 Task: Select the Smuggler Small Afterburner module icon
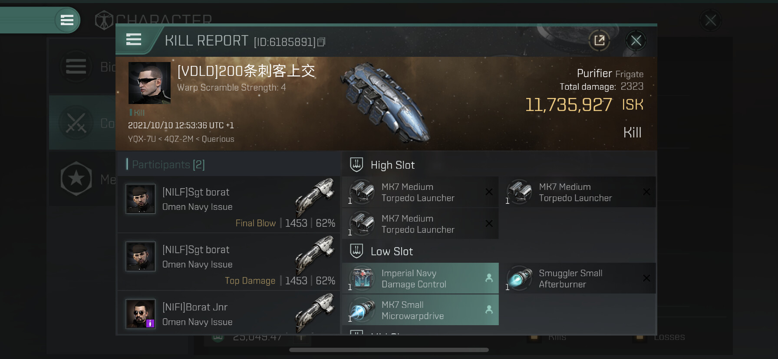click(519, 278)
